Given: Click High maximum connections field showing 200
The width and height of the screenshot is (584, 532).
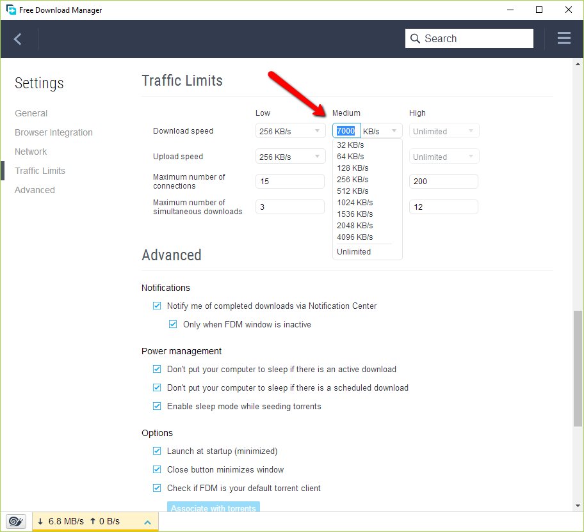Looking at the screenshot, I should point(444,181).
